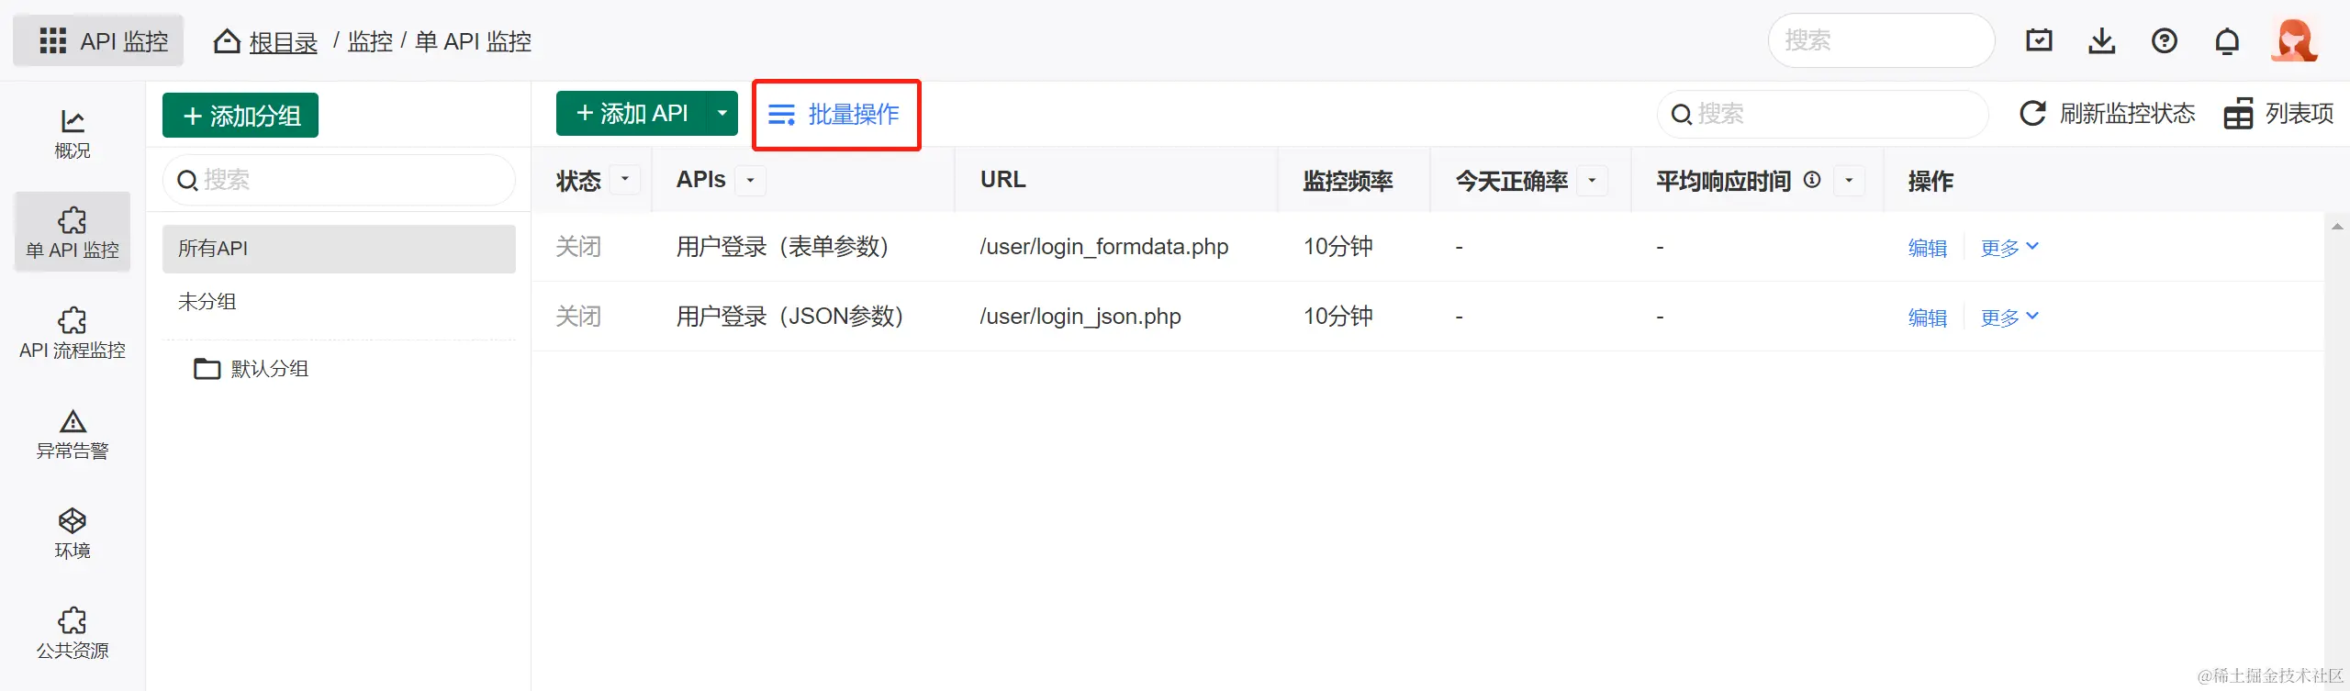The image size is (2350, 691).
Task: Click the download icon in header
Action: point(2101,40)
